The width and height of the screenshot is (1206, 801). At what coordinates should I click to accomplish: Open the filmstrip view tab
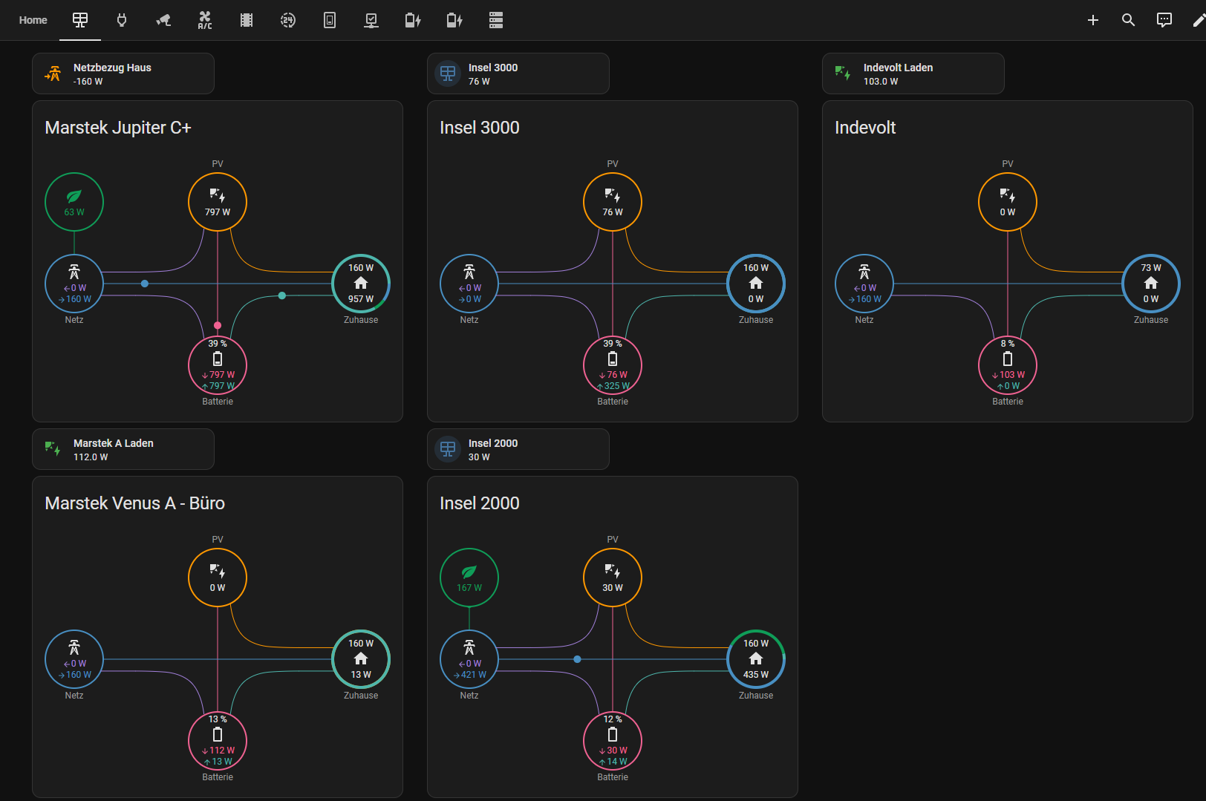(247, 20)
